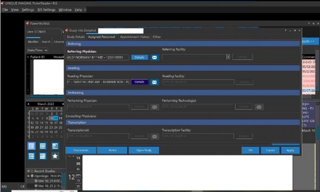Select the Search tab in PowerWorklist

pos(46,42)
